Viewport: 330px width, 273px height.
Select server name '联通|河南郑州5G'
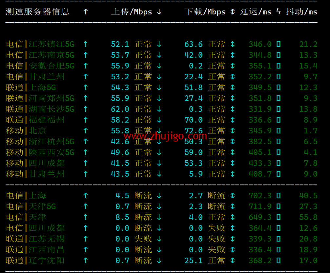click(40, 98)
